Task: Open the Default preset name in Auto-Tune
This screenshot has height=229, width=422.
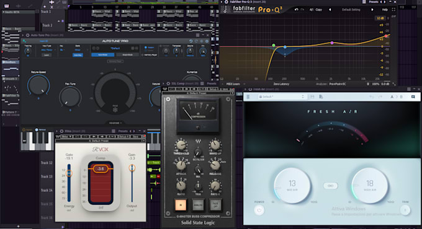Action: point(115,48)
